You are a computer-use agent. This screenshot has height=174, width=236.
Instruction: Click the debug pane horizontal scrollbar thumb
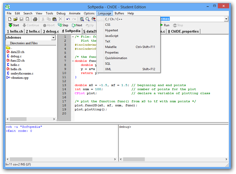coord(134,159)
